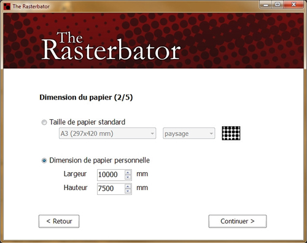Viewport: 307px width, 243px height.
Task: Click the Rasterbator banner logo
Action: [111, 46]
